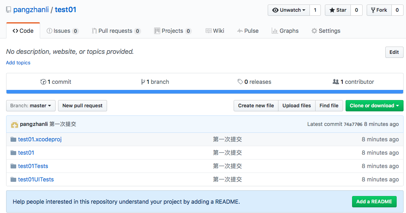406x213 pixels.
Task: Click commit message in test01UITests row
Action: click(x=228, y=179)
